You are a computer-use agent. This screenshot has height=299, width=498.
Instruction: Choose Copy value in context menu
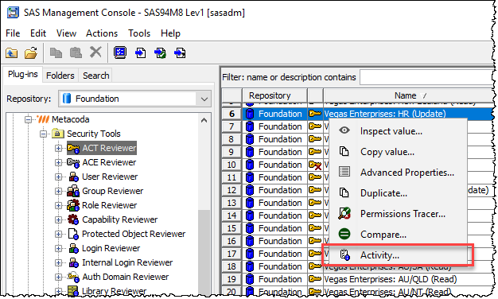pyautogui.click(x=398, y=152)
